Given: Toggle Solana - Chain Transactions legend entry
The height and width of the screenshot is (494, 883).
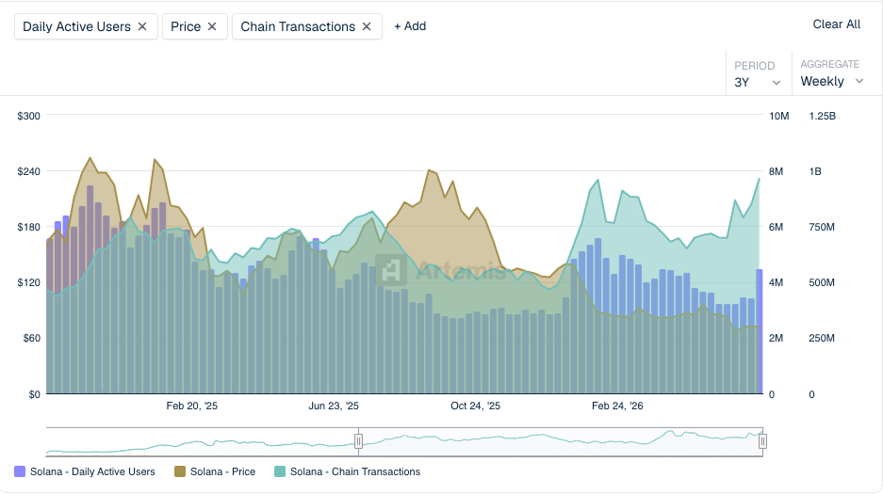Looking at the screenshot, I should (348, 471).
